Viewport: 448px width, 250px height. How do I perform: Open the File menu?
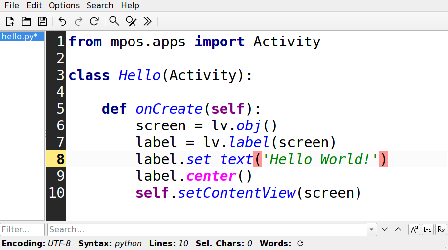pyautogui.click(x=12, y=6)
